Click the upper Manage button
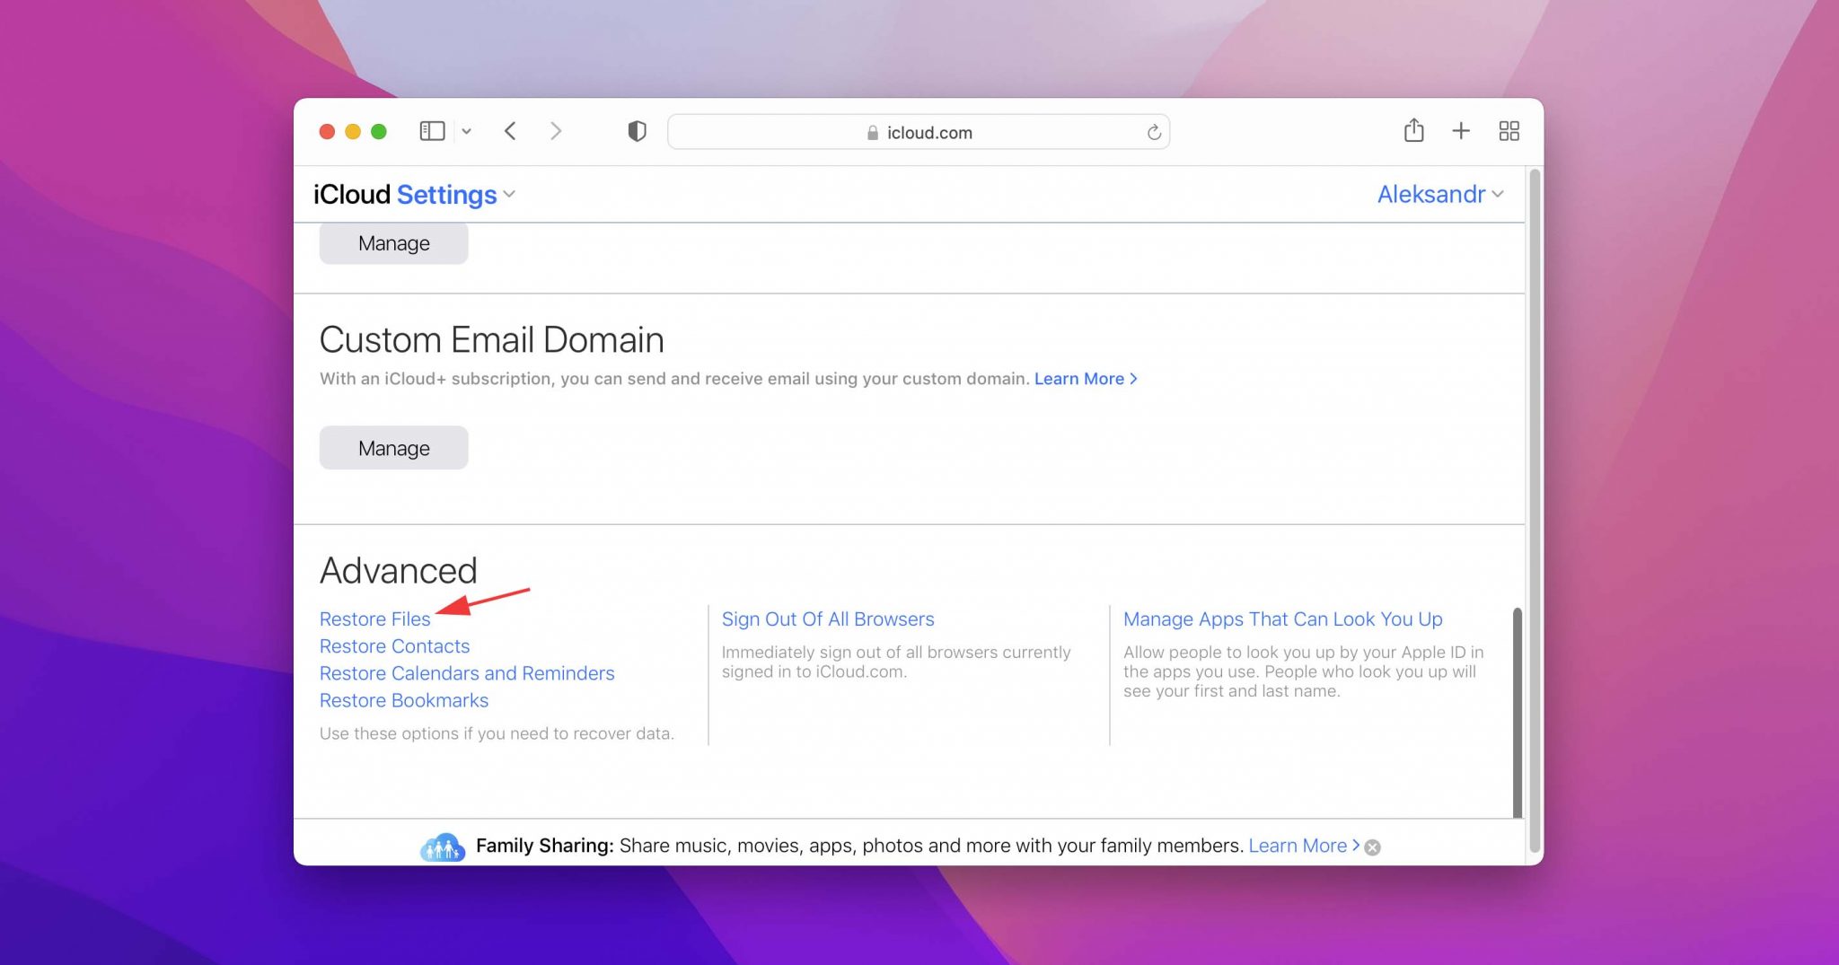The height and width of the screenshot is (965, 1839). (x=393, y=243)
